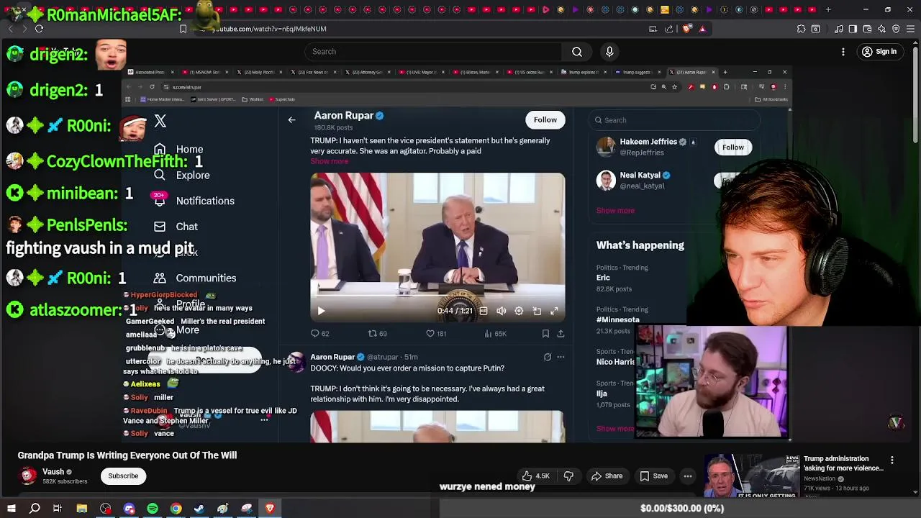This screenshot has width=921, height=518.
Task: Open new tab in Brave tab strip
Action: pyautogui.click(x=828, y=10)
